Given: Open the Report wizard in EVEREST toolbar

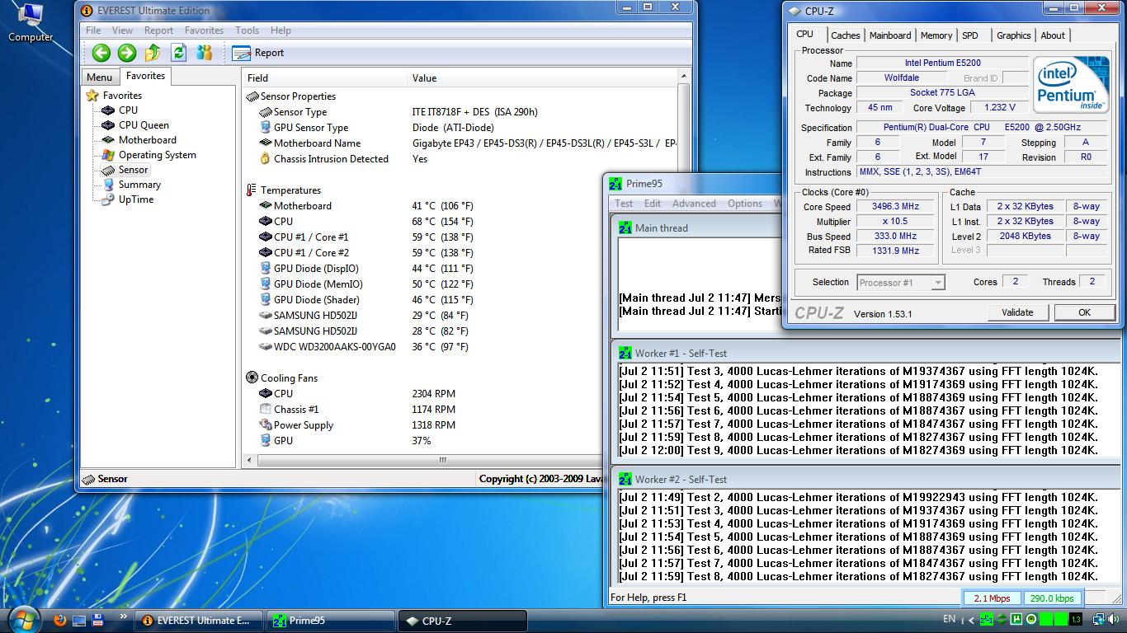Looking at the screenshot, I should tap(258, 53).
